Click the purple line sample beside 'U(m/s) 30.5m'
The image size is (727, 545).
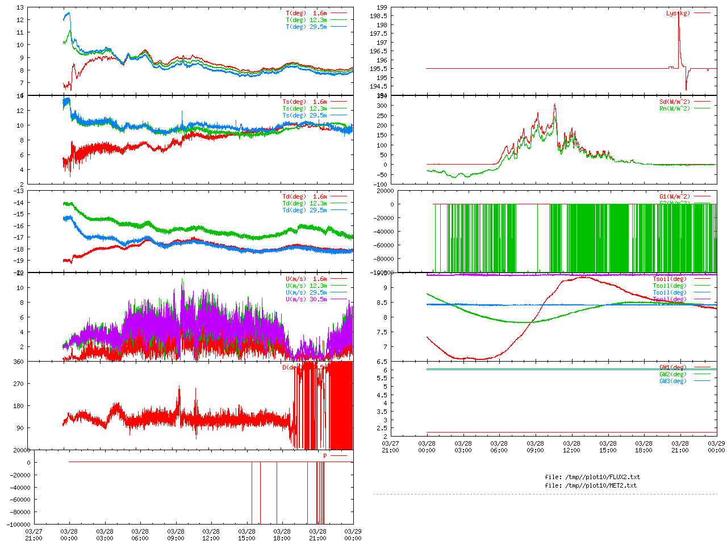point(339,299)
